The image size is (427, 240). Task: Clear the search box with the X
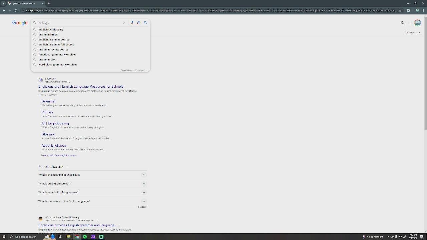coord(124,23)
